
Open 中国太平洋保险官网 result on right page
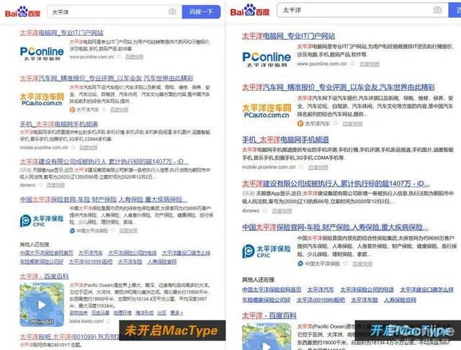pyautogui.click(x=335, y=227)
